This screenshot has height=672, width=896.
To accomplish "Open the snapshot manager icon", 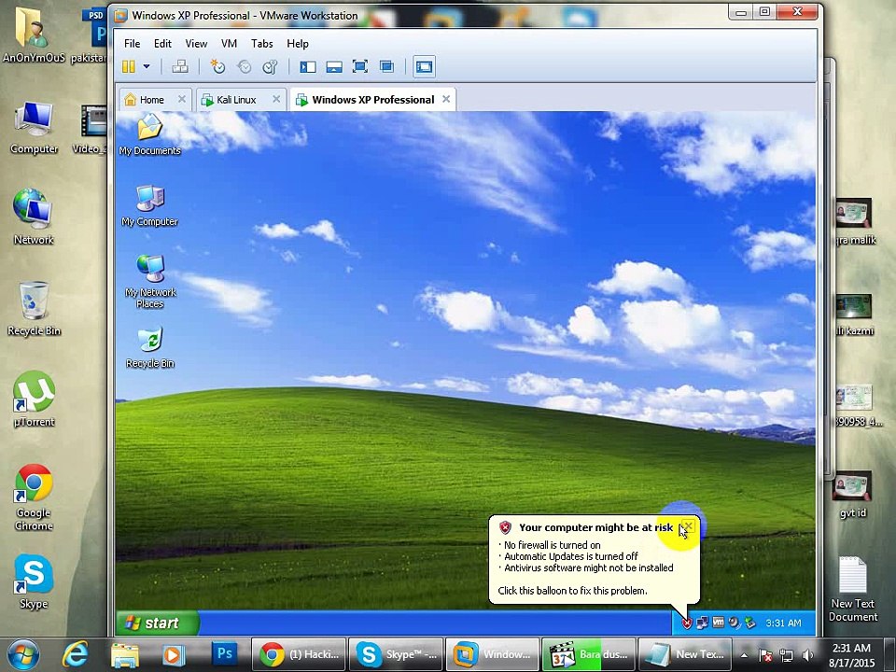I will pos(270,67).
